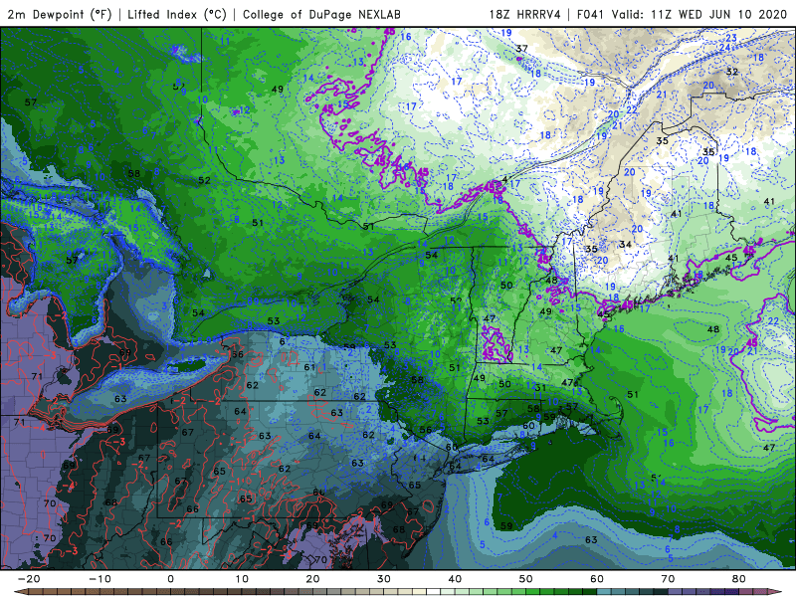Click the -20 tick label on the color scale
This screenshot has width=796, height=597.
click(29, 579)
